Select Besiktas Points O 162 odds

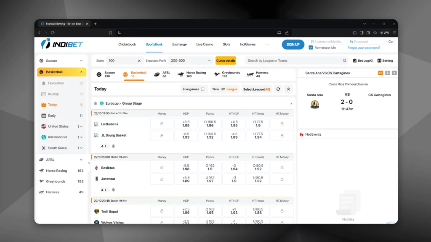click(210, 167)
